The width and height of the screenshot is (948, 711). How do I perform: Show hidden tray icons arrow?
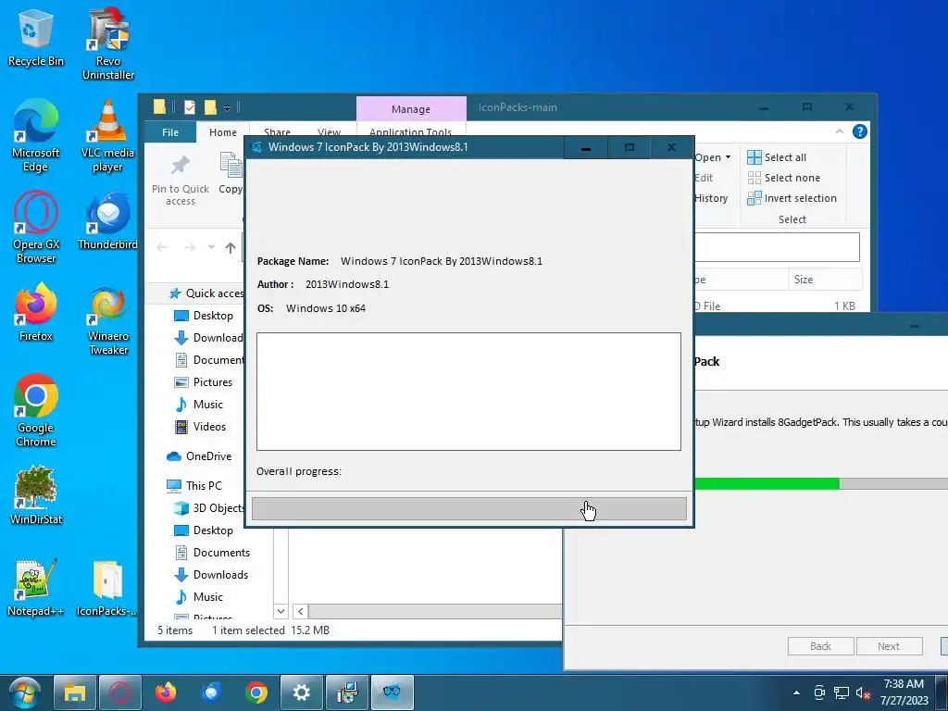coord(796,692)
